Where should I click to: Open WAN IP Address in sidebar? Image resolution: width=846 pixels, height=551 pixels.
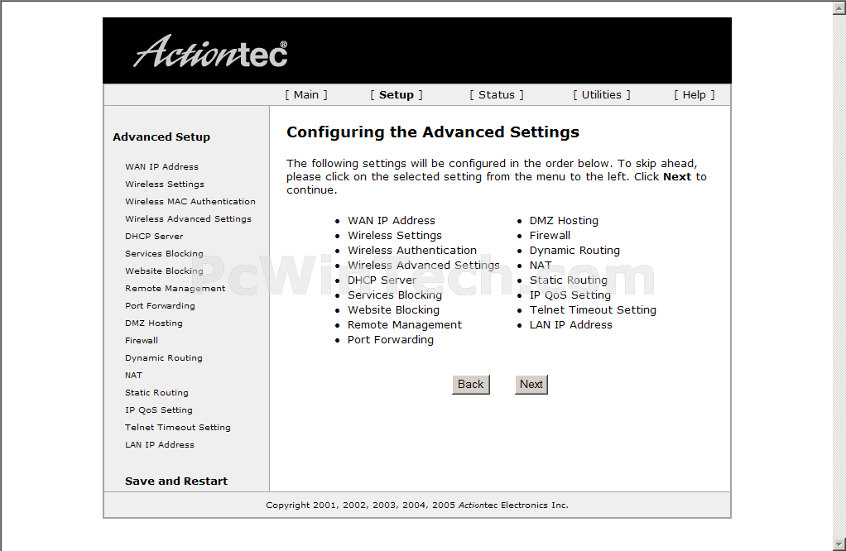coord(162,166)
